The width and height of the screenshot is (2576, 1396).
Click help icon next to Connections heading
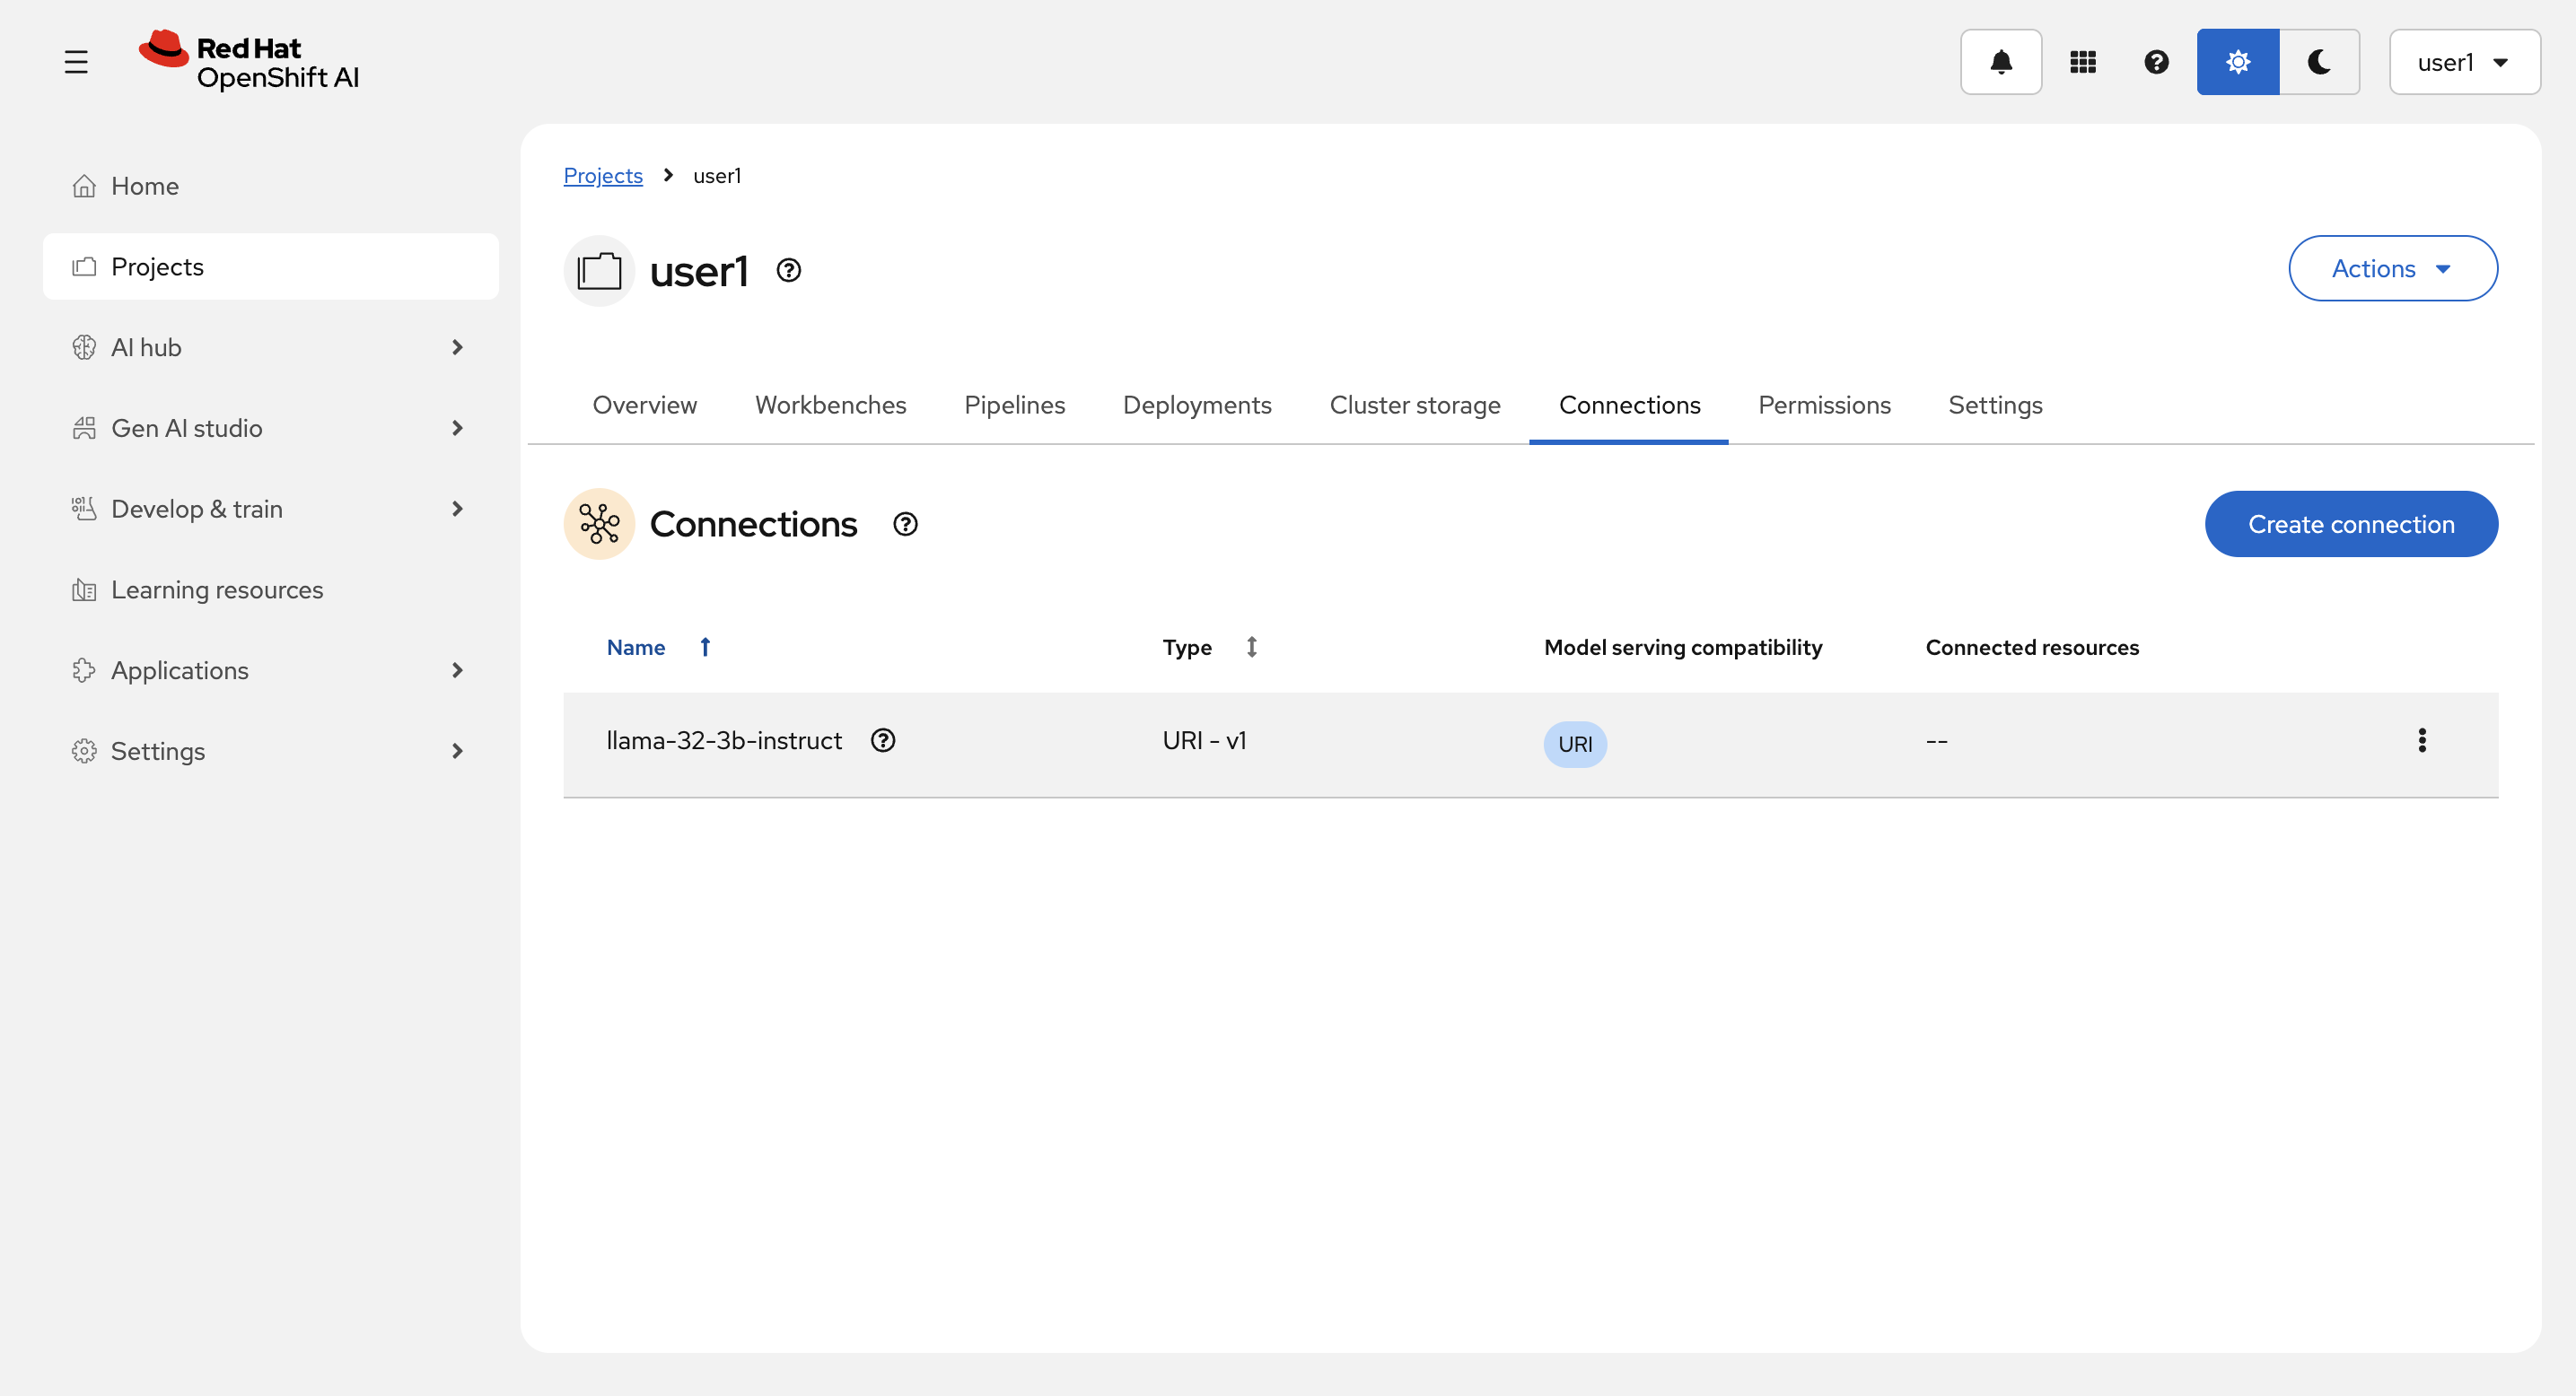[x=905, y=525]
